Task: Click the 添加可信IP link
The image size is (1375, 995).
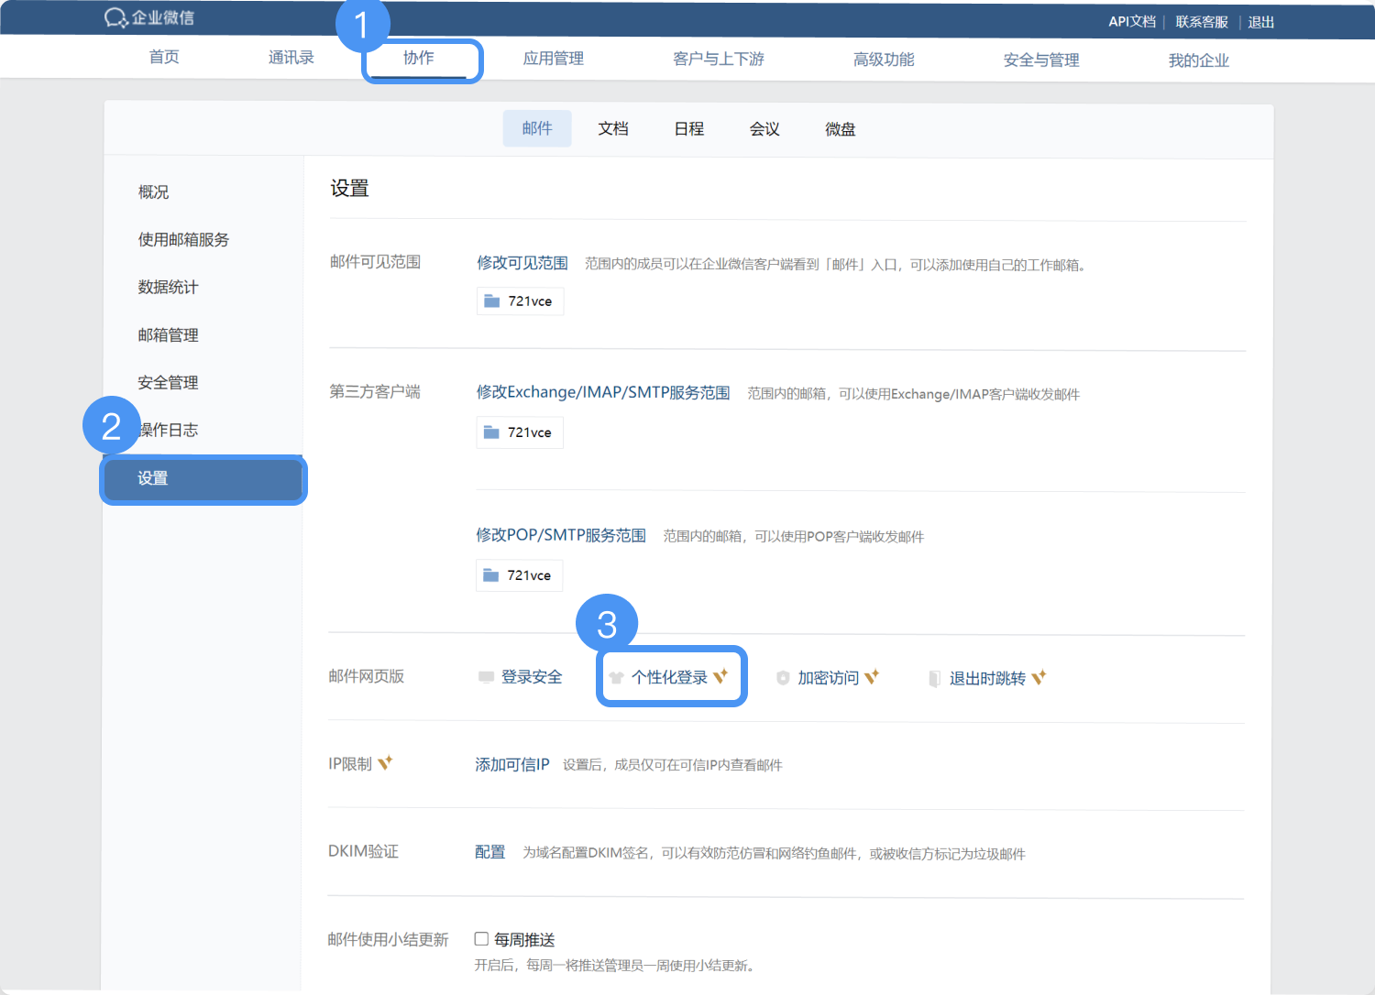Action: click(512, 765)
